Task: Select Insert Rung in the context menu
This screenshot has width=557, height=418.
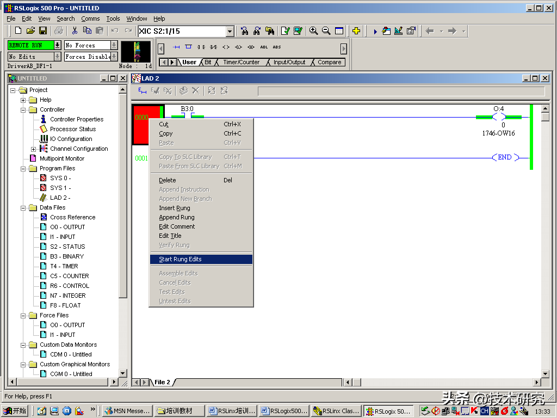Action: tap(174, 208)
